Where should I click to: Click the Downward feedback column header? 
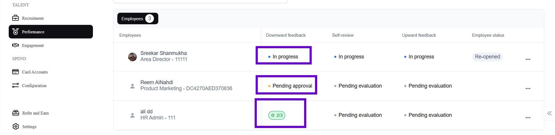286,35
